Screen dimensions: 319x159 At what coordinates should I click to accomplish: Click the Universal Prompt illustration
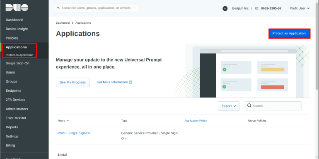[240, 71]
